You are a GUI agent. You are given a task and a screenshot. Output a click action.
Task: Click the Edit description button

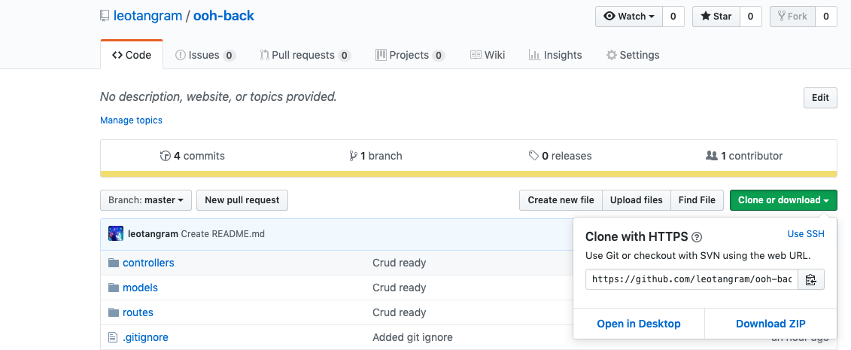(x=820, y=98)
